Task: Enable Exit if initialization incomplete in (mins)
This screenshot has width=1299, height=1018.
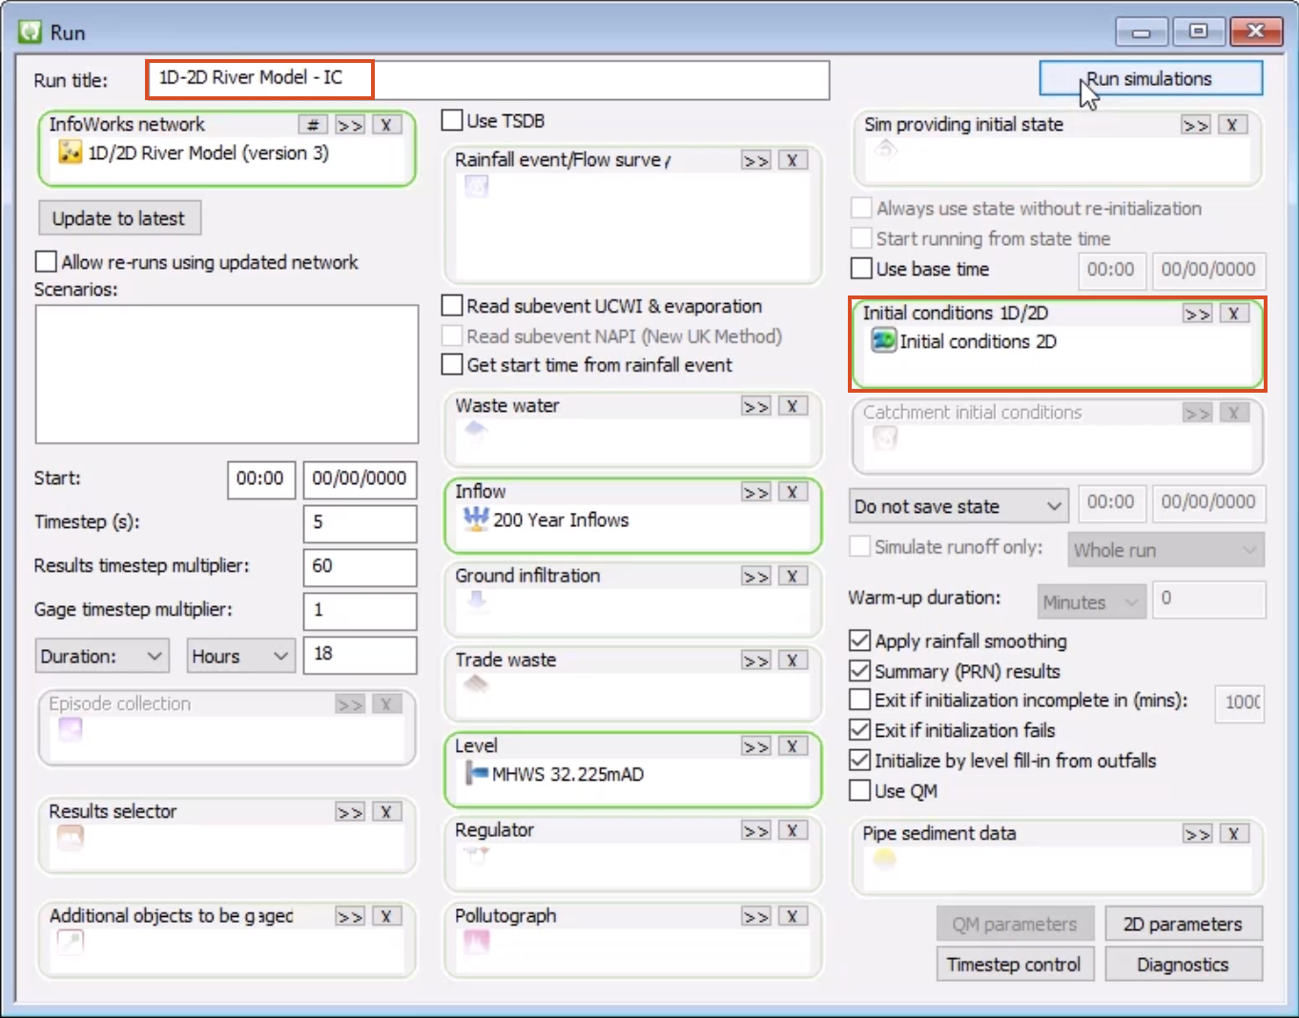Action: [859, 700]
